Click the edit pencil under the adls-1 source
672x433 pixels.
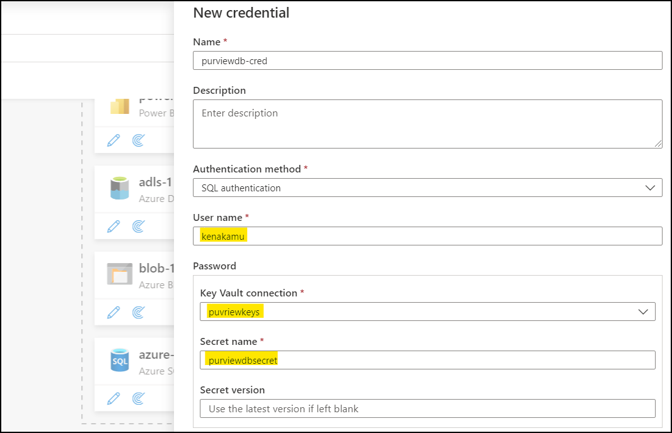tap(113, 227)
